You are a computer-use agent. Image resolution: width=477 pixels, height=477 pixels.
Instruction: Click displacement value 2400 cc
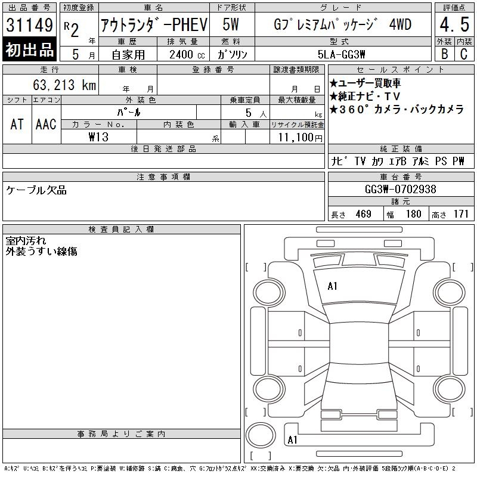point(187,55)
